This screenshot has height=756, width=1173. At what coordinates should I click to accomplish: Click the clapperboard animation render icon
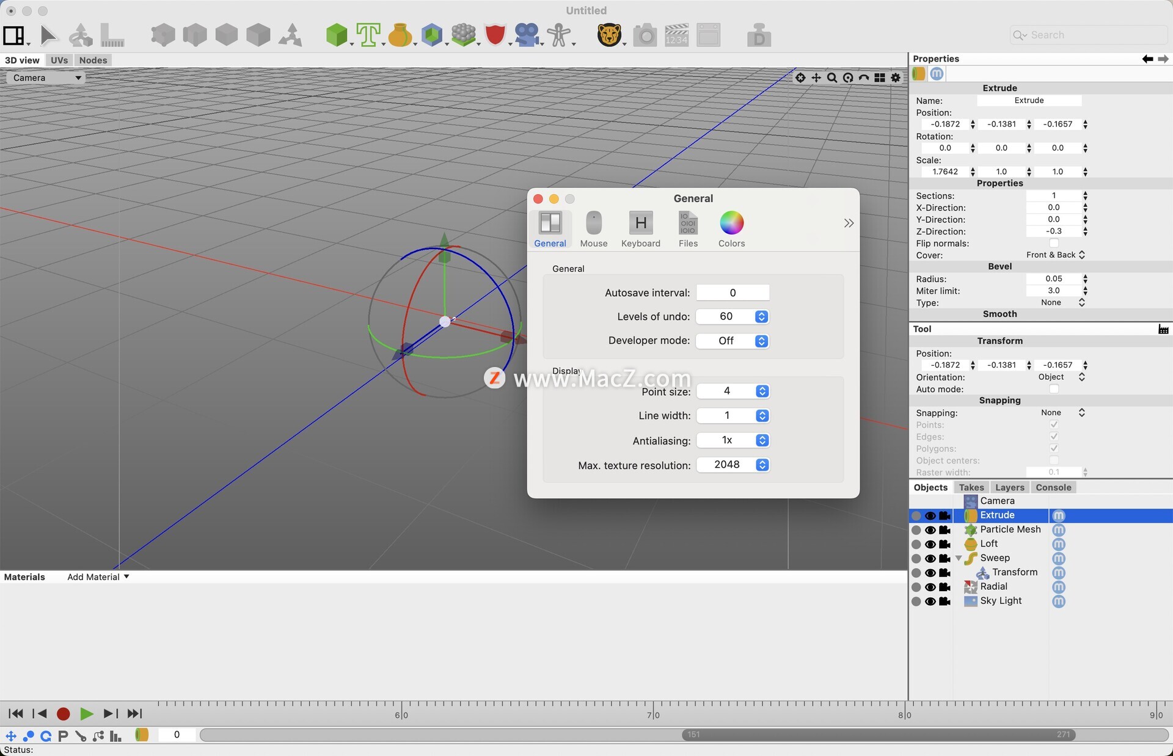coord(676,35)
